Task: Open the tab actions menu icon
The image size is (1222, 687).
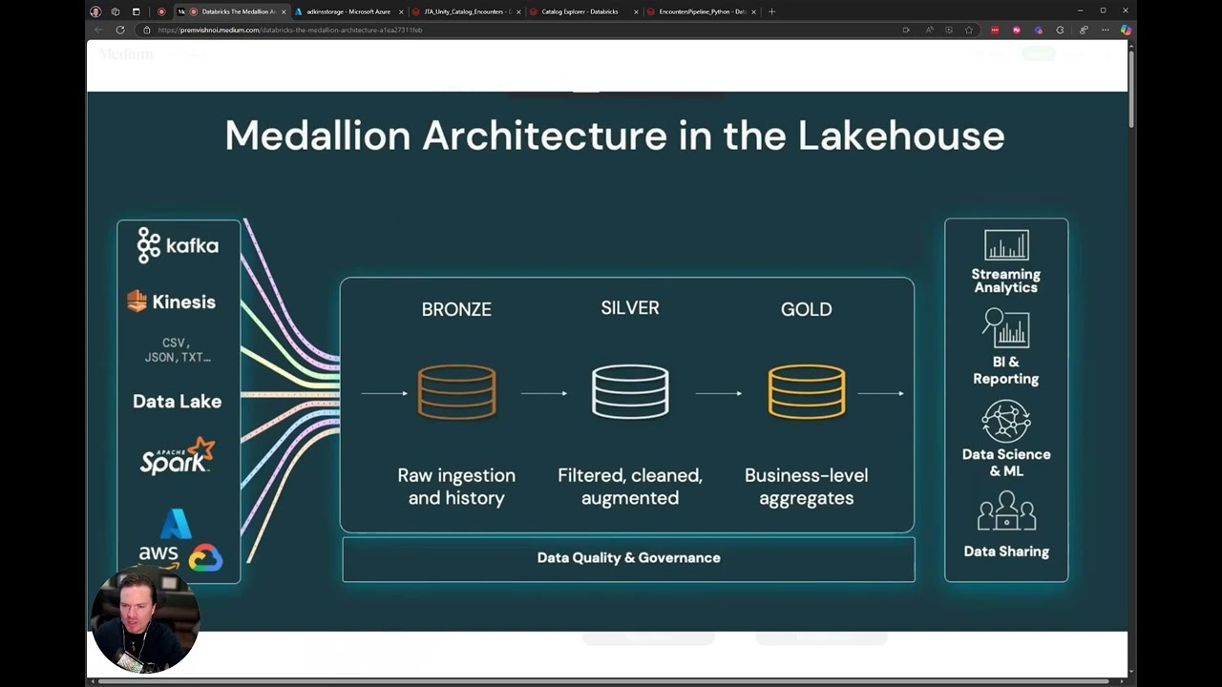Action: 136,11
